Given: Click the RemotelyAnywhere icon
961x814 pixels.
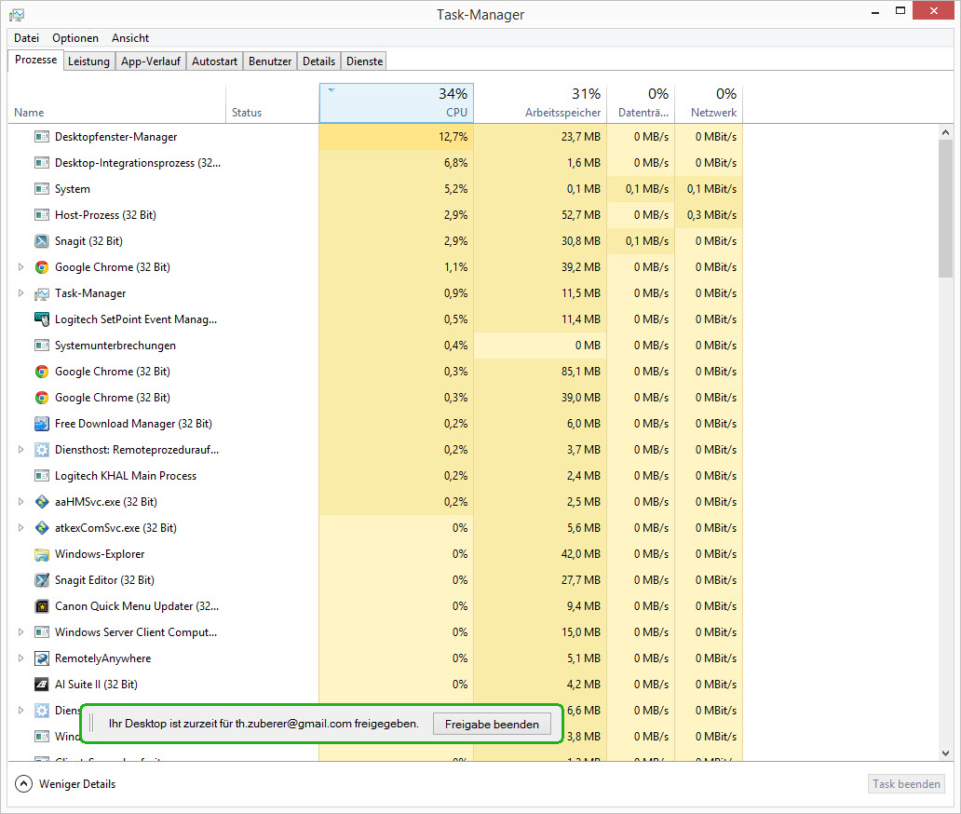Looking at the screenshot, I should pos(42,658).
